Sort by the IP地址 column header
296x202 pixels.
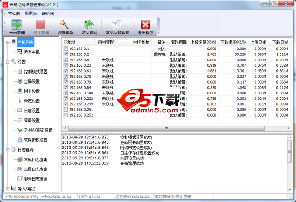pyautogui.click(x=79, y=42)
